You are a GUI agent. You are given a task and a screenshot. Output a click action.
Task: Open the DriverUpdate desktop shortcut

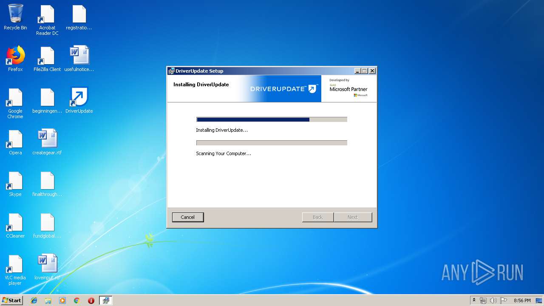point(79,100)
